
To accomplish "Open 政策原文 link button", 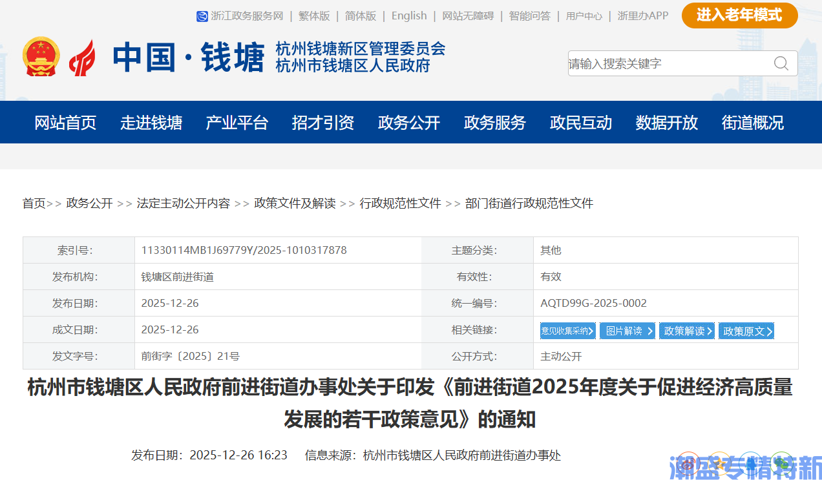I will pyautogui.click(x=746, y=330).
